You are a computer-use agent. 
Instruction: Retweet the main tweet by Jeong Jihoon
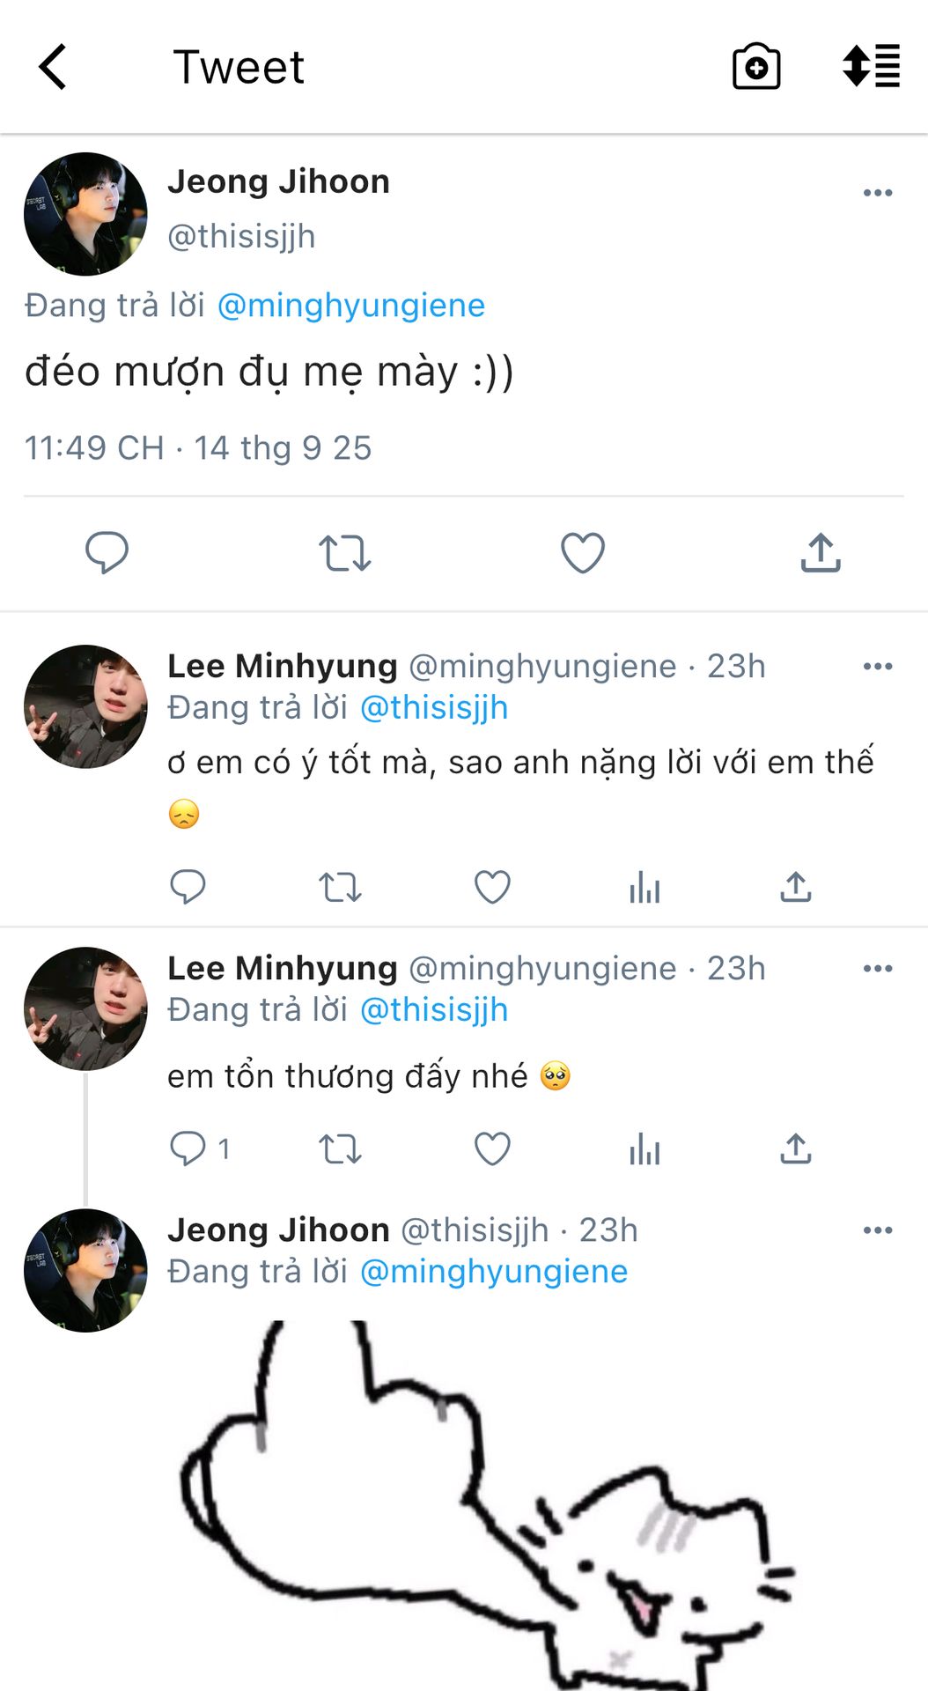click(344, 553)
